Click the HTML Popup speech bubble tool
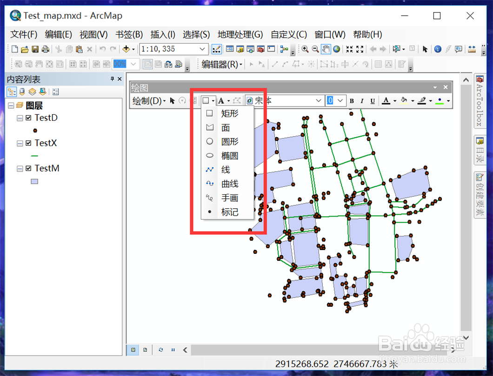The height and width of the screenshot is (376, 493). pos(459,49)
